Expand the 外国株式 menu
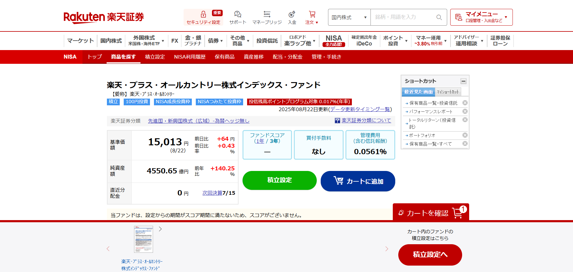This screenshot has height=272, width=573. click(146, 41)
